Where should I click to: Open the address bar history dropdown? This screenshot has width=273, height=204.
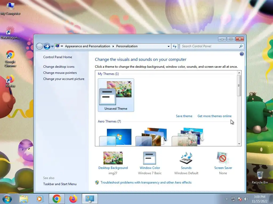tap(168, 46)
